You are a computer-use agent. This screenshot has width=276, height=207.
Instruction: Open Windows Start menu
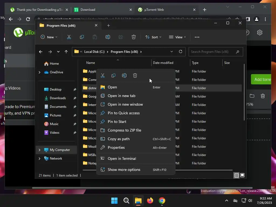[114, 201]
